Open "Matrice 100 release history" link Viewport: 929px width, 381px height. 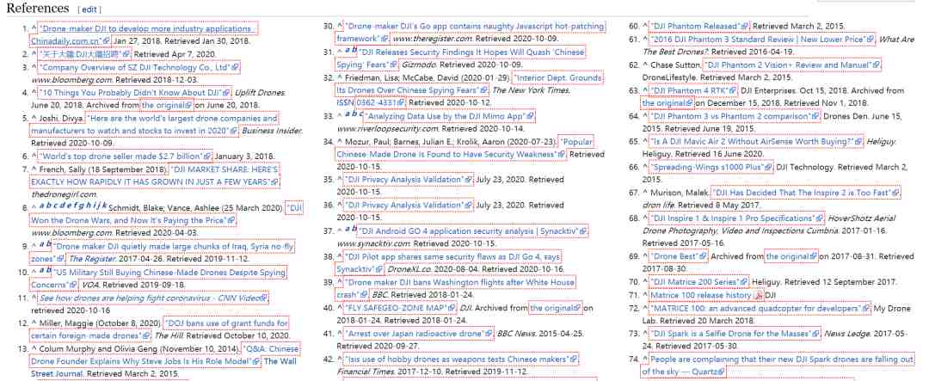(x=701, y=295)
